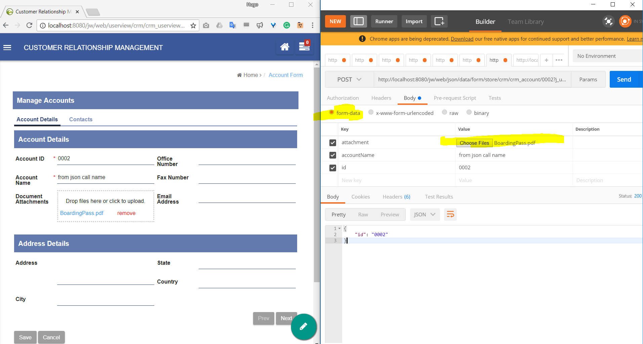This screenshot has height=344, width=643.
Task: Switch to the Contacts tab
Action: [81, 119]
